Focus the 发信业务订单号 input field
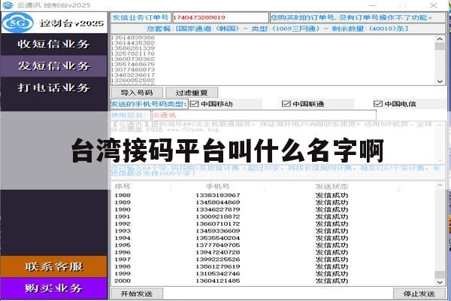 [x=220, y=17]
